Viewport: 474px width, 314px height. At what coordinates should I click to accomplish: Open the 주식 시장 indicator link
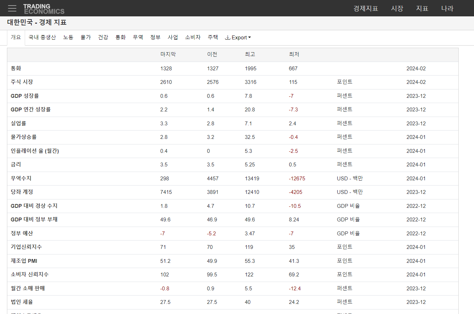pos(22,82)
